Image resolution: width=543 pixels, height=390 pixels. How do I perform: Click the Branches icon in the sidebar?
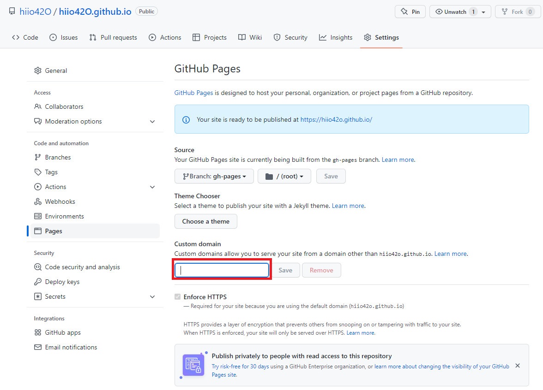click(x=38, y=157)
